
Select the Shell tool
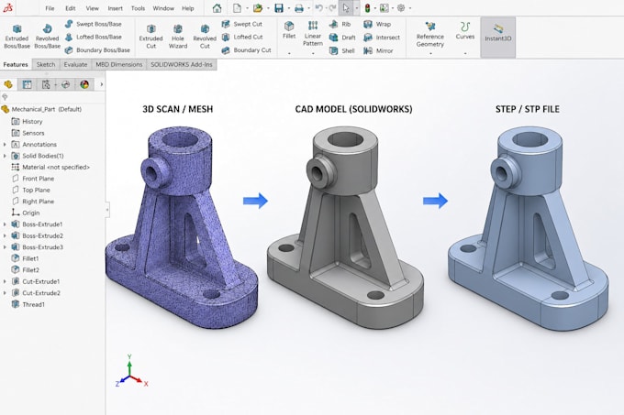pos(342,50)
